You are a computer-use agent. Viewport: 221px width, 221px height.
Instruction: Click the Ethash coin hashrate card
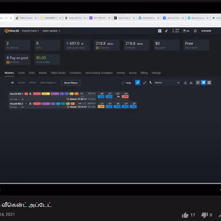[107, 45]
